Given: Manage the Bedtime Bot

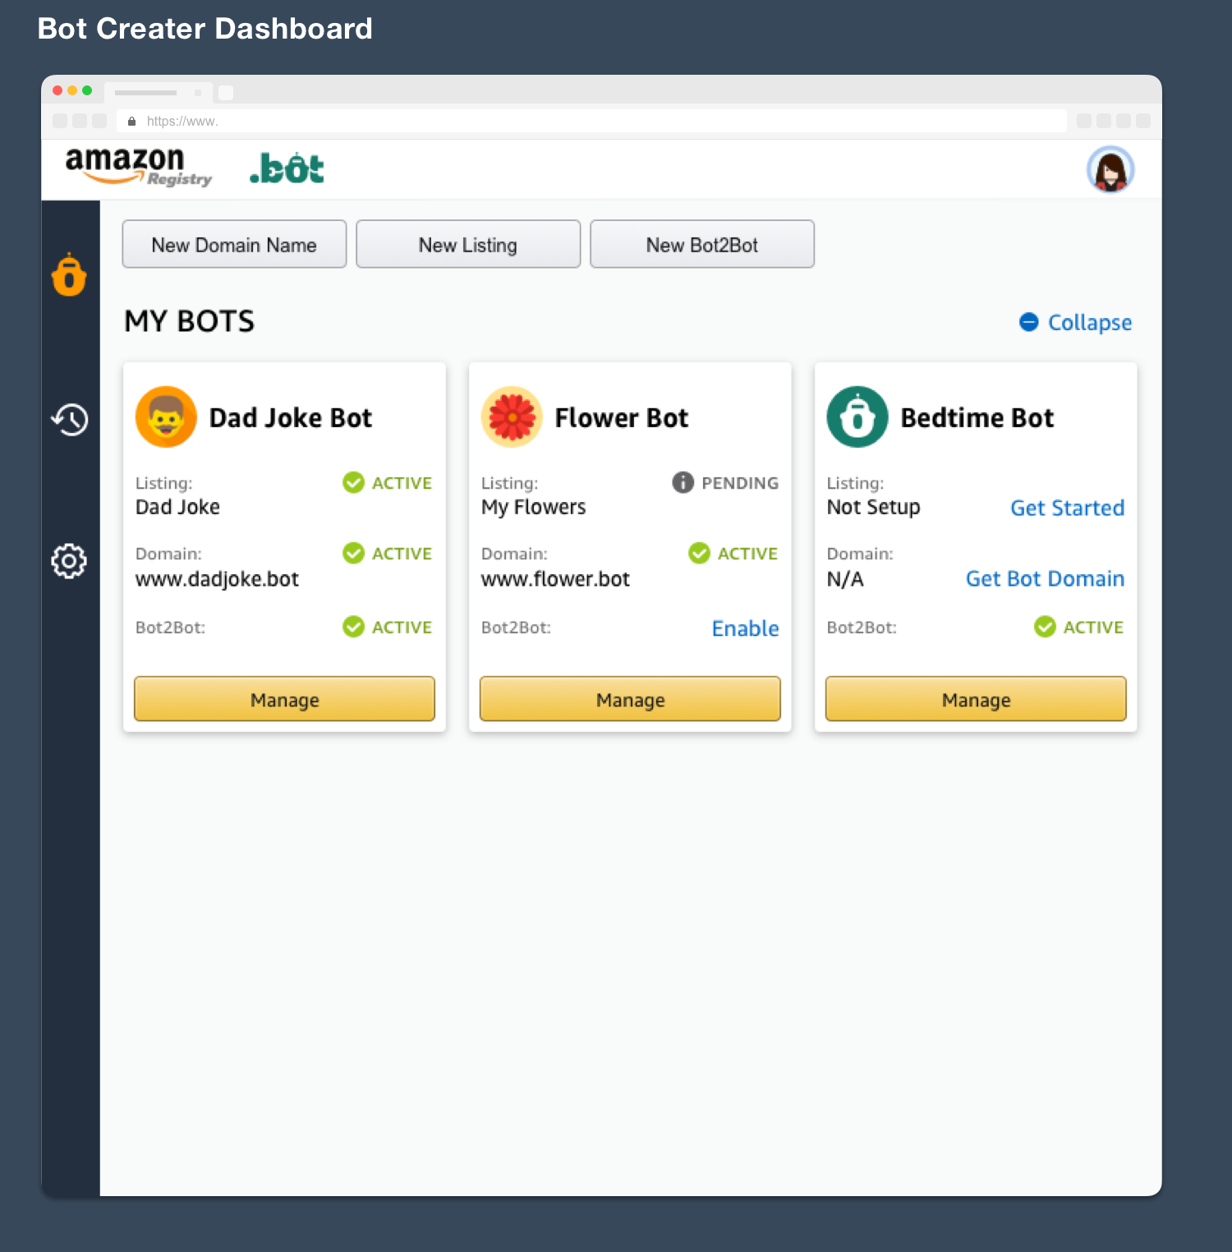Looking at the screenshot, I should click(x=976, y=700).
